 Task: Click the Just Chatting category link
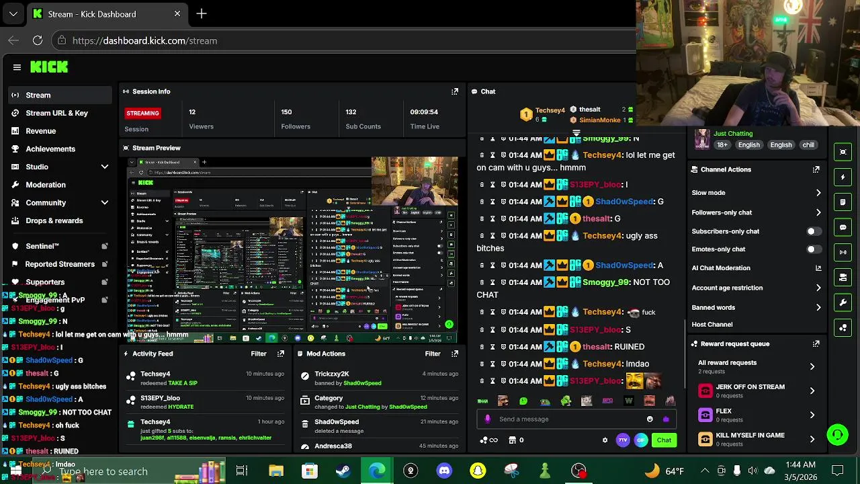pyautogui.click(x=733, y=134)
